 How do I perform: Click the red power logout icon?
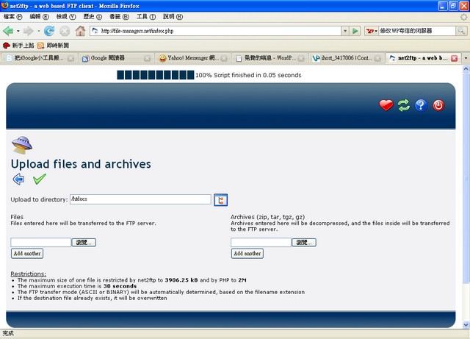pyautogui.click(x=438, y=105)
